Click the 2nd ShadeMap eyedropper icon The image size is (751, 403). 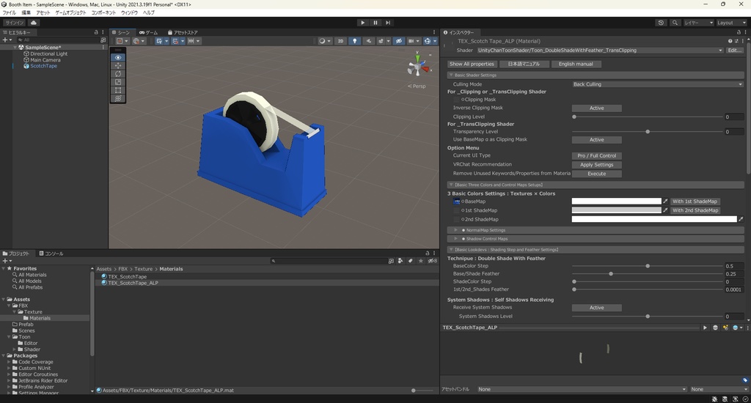[x=741, y=219]
